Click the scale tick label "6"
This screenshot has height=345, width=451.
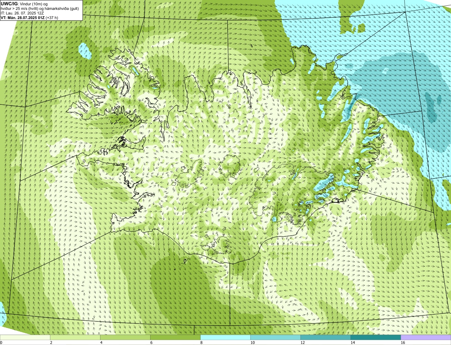point(151,343)
